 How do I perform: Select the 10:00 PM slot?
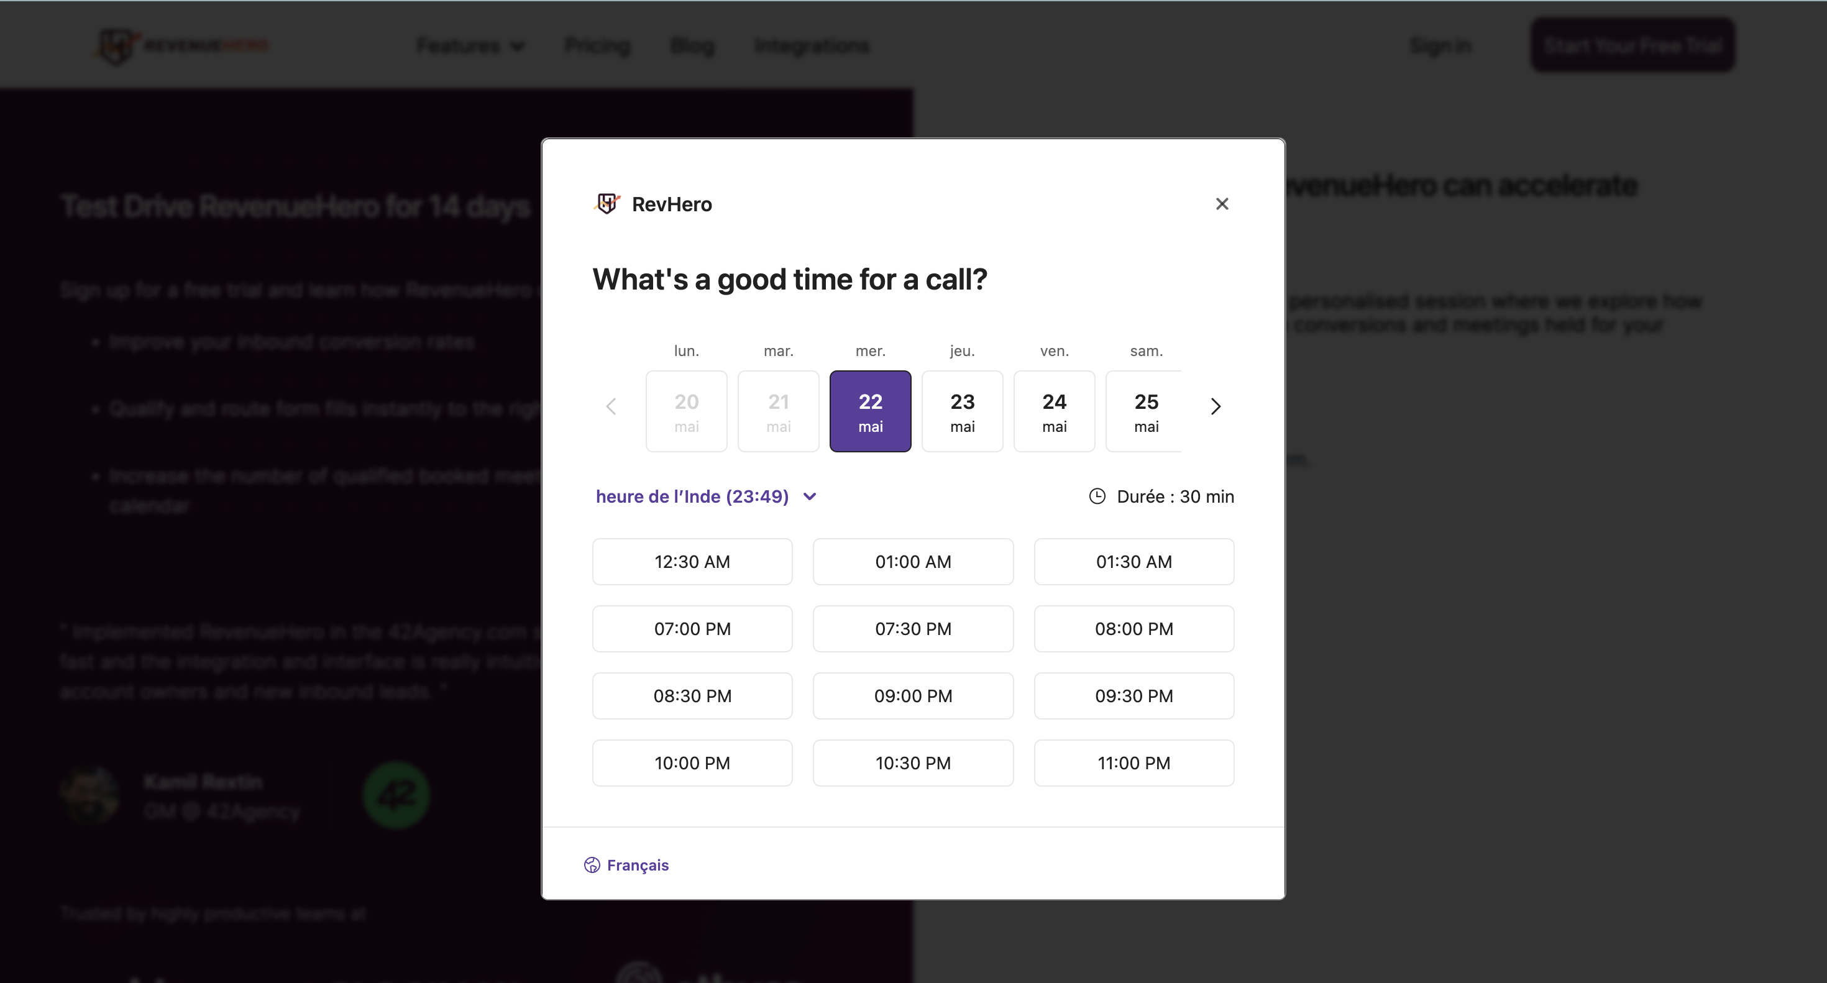pyautogui.click(x=692, y=763)
